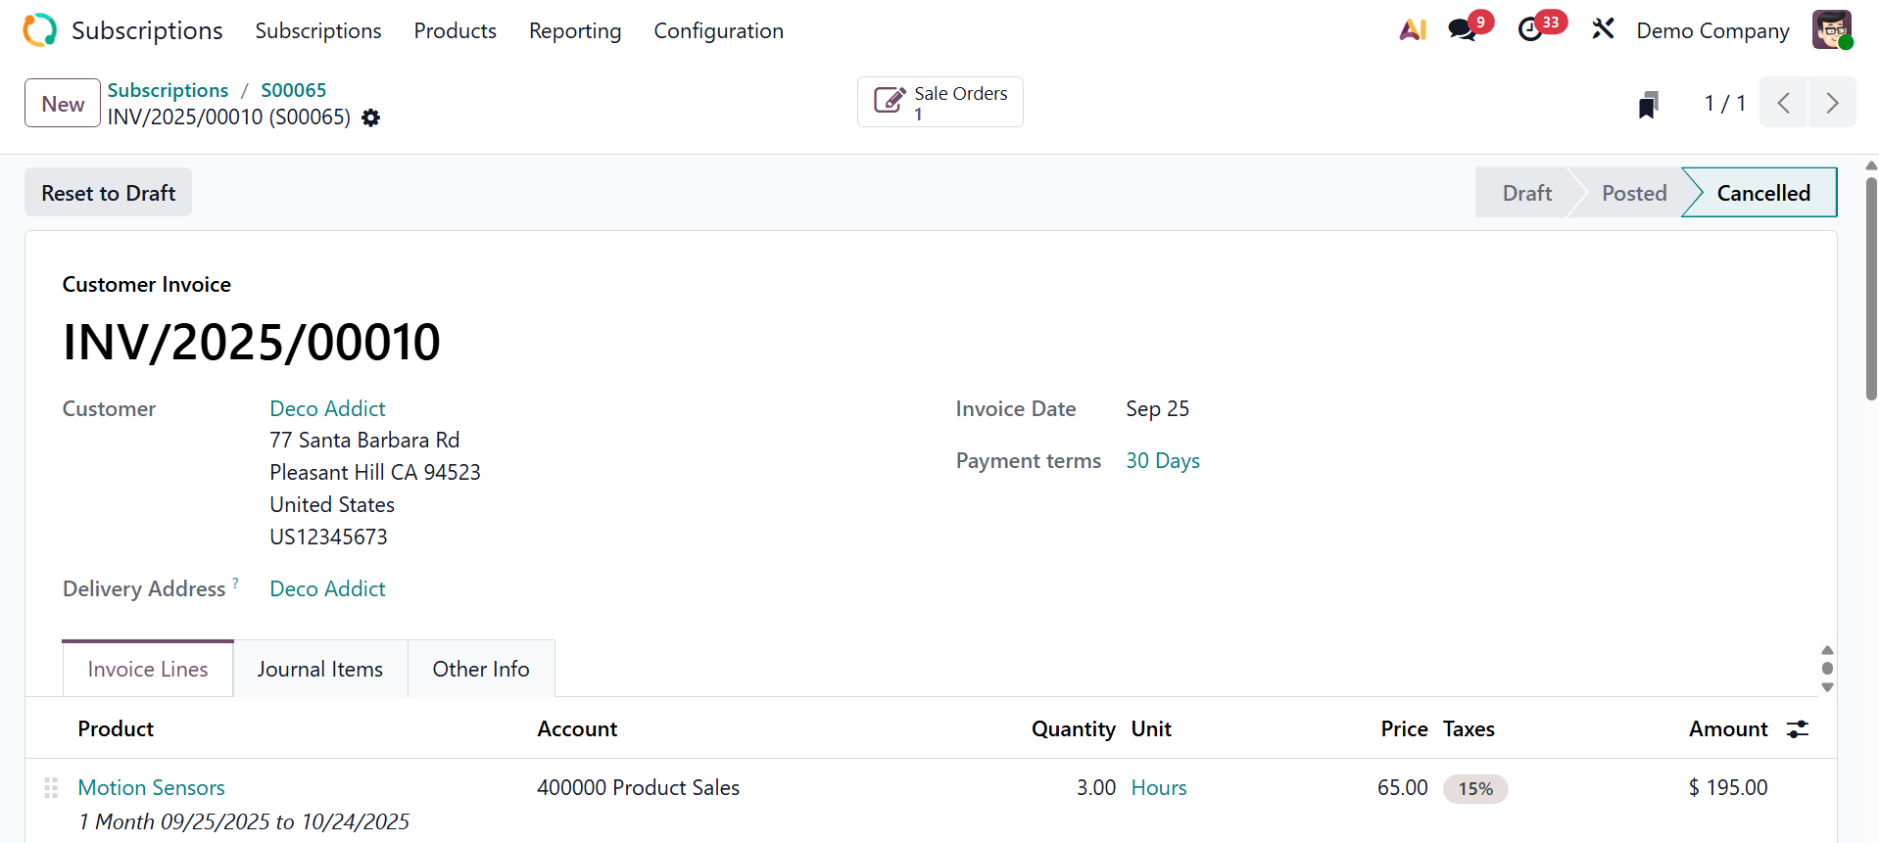Open the AI assistant icon
This screenshot has width=1879, height=843.
point(1412,30)
